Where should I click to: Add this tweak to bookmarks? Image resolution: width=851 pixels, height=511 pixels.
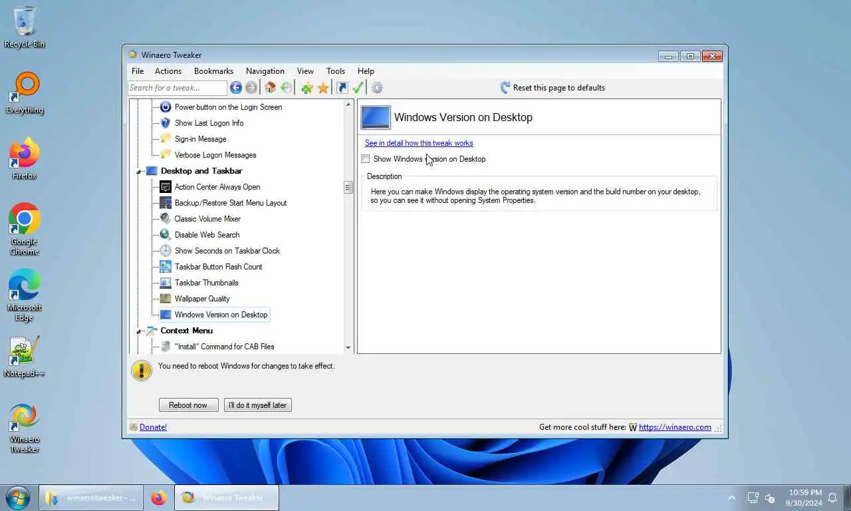pos(307,88)
